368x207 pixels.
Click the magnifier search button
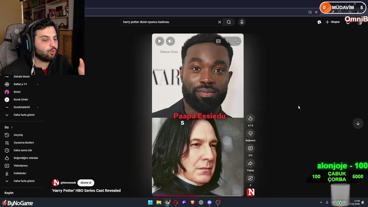pyautogui.click(x=229, y=22)
